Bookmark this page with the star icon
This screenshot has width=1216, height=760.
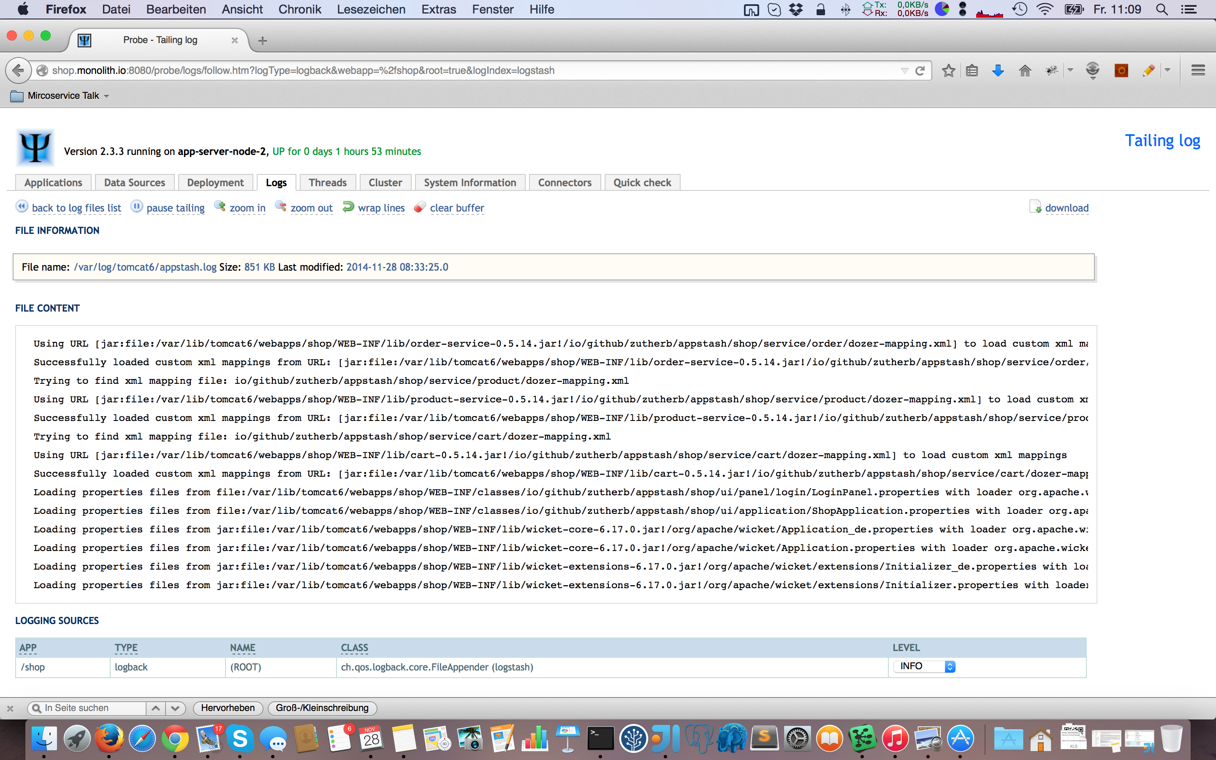pyautogui.click(x=948, y=71)
